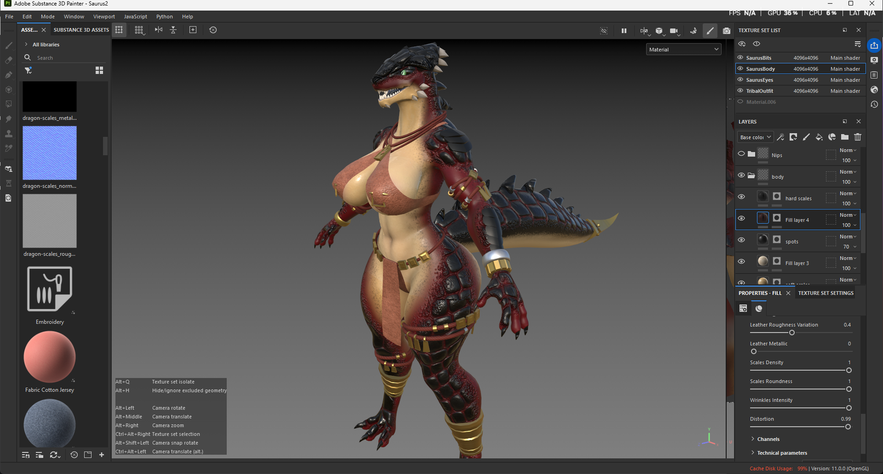Open the Material viewport mode dropdown
The image size is (883, 474).
point(683,50)
